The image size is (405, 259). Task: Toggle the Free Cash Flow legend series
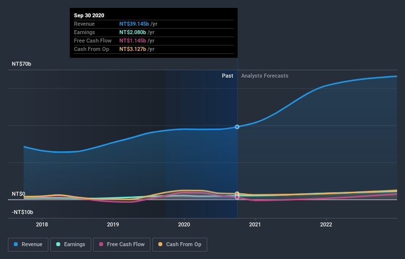[x=122, y=245]
